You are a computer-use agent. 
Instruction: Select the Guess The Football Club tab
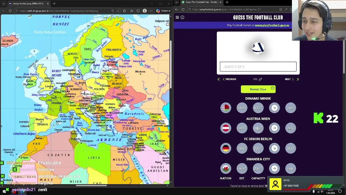tap(202, 2)
